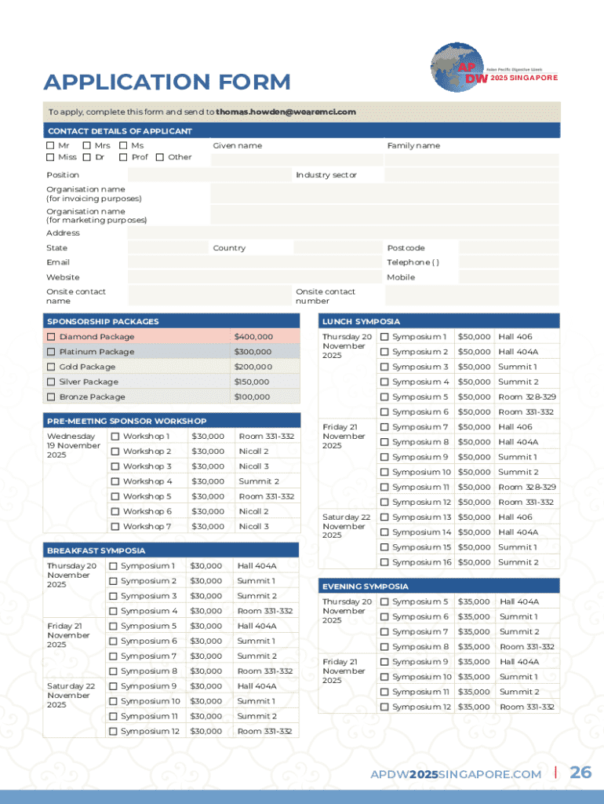Check Lunch Symposium 1 in Hall 406
This screenshot has height=804, width=604.
pos(384,337)
